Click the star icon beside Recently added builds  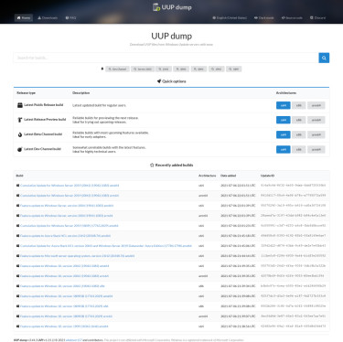click(152, 165)
